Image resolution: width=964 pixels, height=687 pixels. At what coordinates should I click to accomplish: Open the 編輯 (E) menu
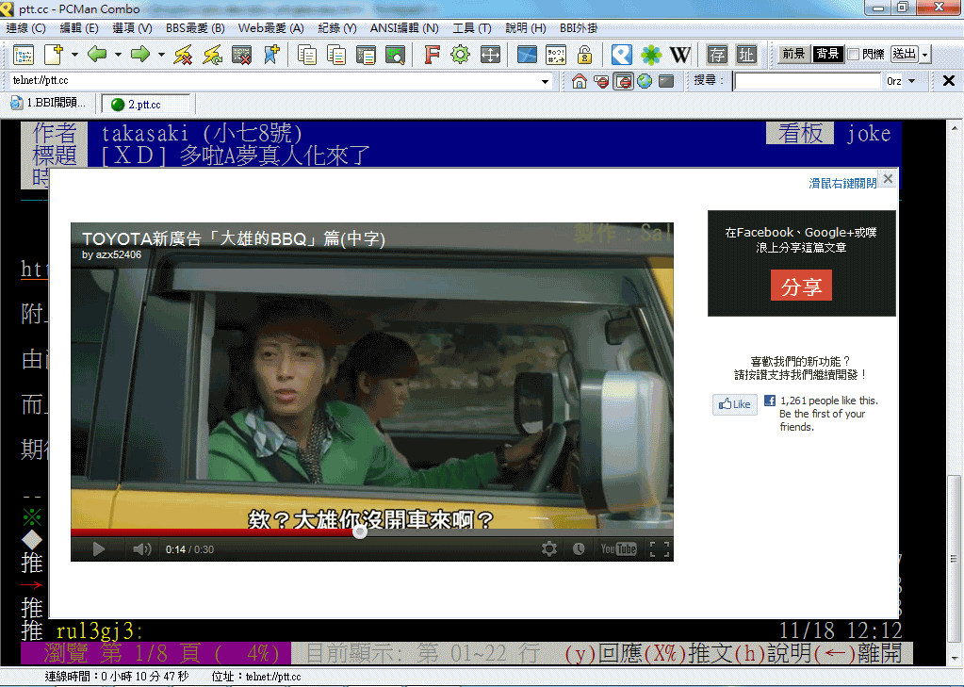tap(79, 28)
